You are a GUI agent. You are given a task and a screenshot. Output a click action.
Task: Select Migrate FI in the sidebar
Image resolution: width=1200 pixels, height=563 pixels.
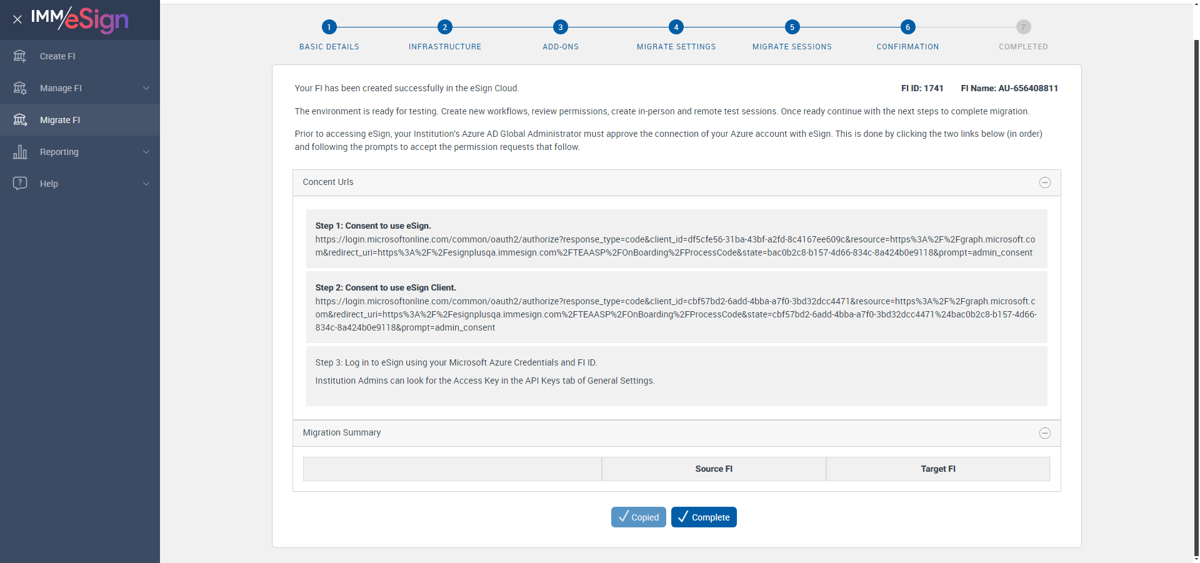(x=80, y=120)
